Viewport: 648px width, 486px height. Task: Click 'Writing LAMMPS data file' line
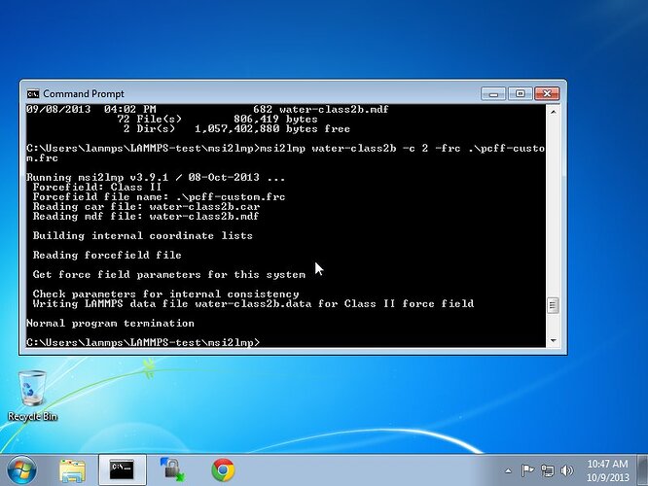(x=253, y=304)
